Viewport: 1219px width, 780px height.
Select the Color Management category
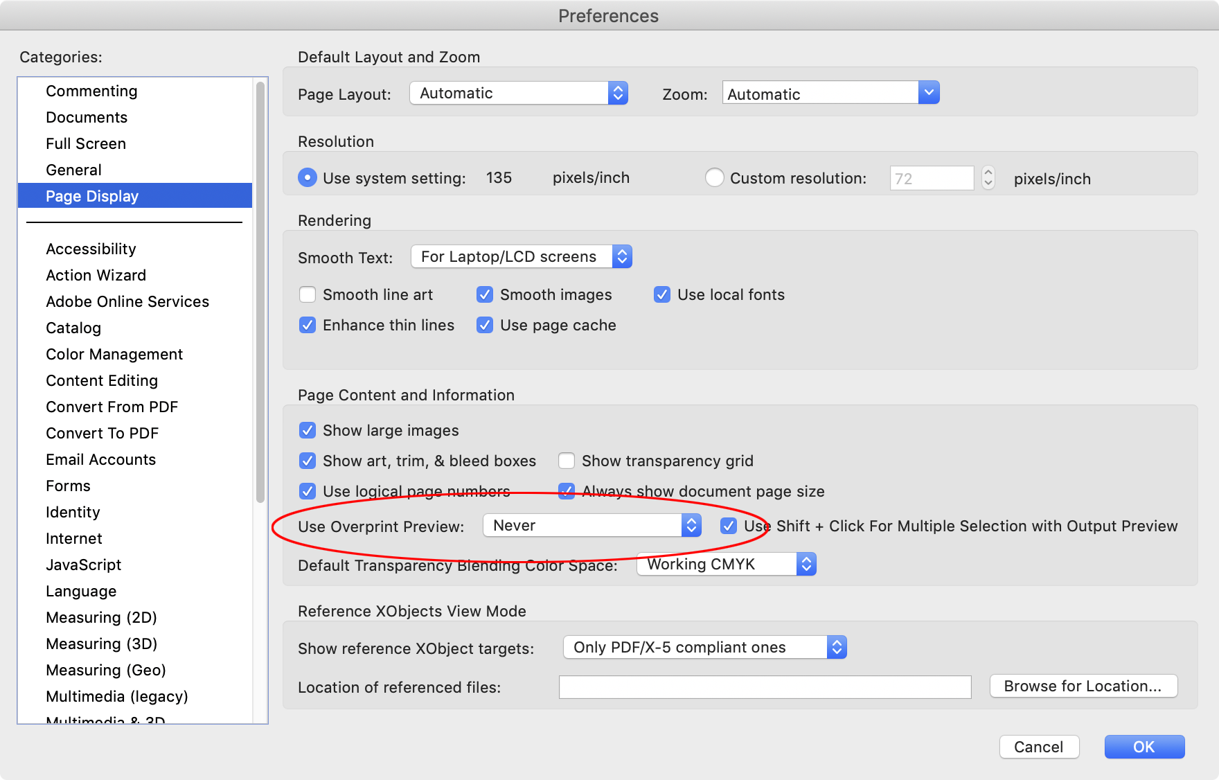[114, 354]
